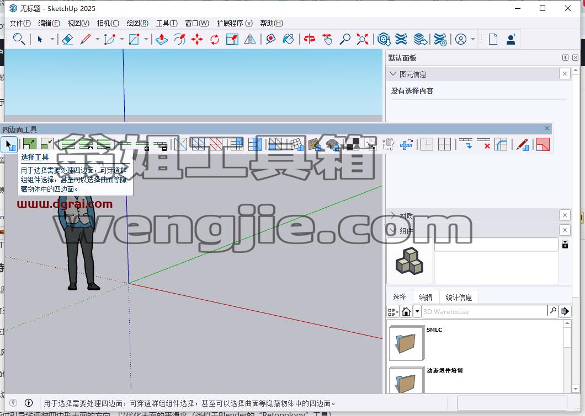The image size is (585, 416).
Task: Pick the Scale tool
Action: (232, 39)
